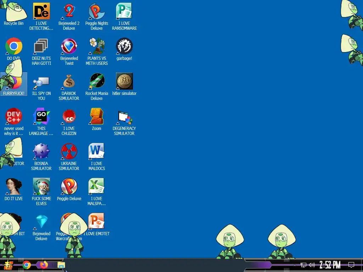The width and height of the screenshot is (363, 272).
Task: Open 'BOSNIA SIMULATOR' mine icon
Action: [x=41, y=157]
